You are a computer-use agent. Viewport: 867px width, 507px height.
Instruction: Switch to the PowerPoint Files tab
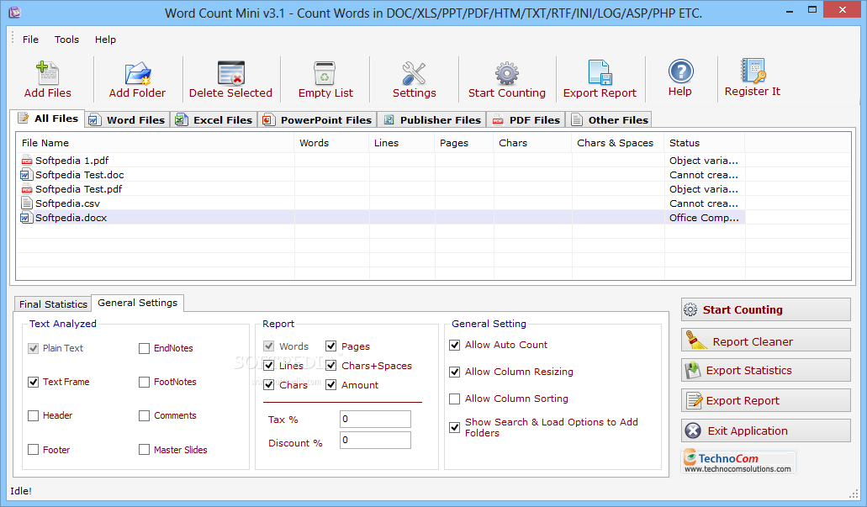317,120
